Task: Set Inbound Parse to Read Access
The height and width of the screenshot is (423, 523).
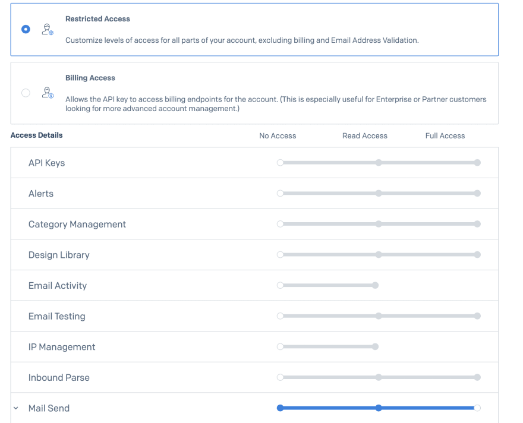Action: point(379,377)
